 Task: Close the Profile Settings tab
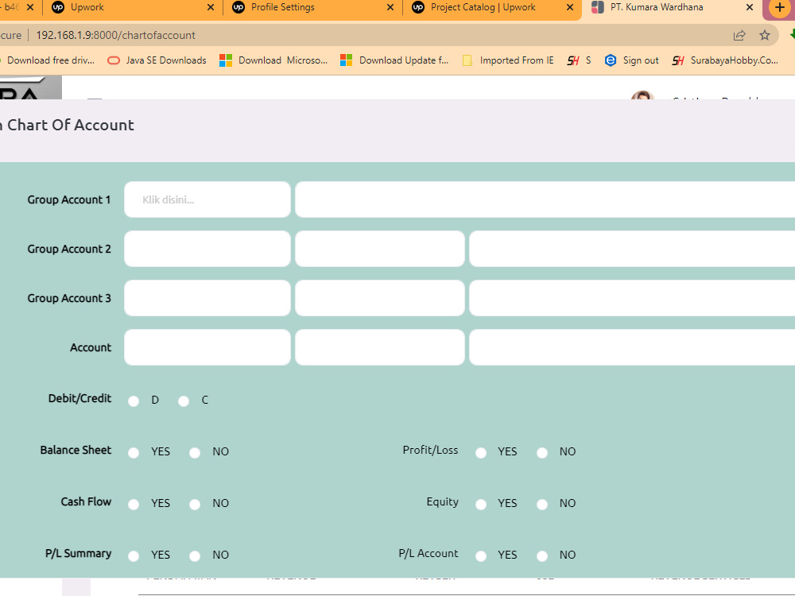click(390, 8)
